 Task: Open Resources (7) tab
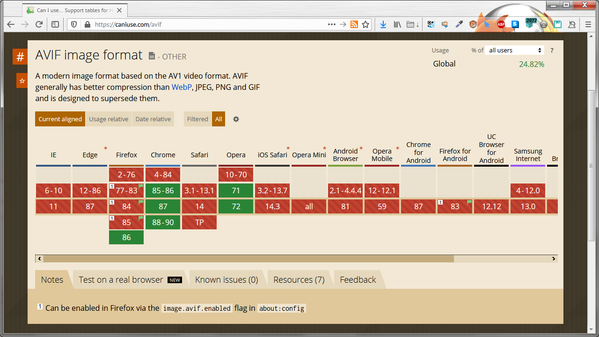[299, 279]
